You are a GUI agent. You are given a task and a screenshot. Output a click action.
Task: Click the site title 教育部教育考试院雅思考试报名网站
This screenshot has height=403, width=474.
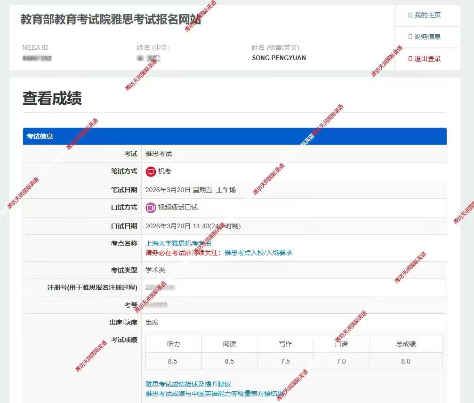pos(111,20)
